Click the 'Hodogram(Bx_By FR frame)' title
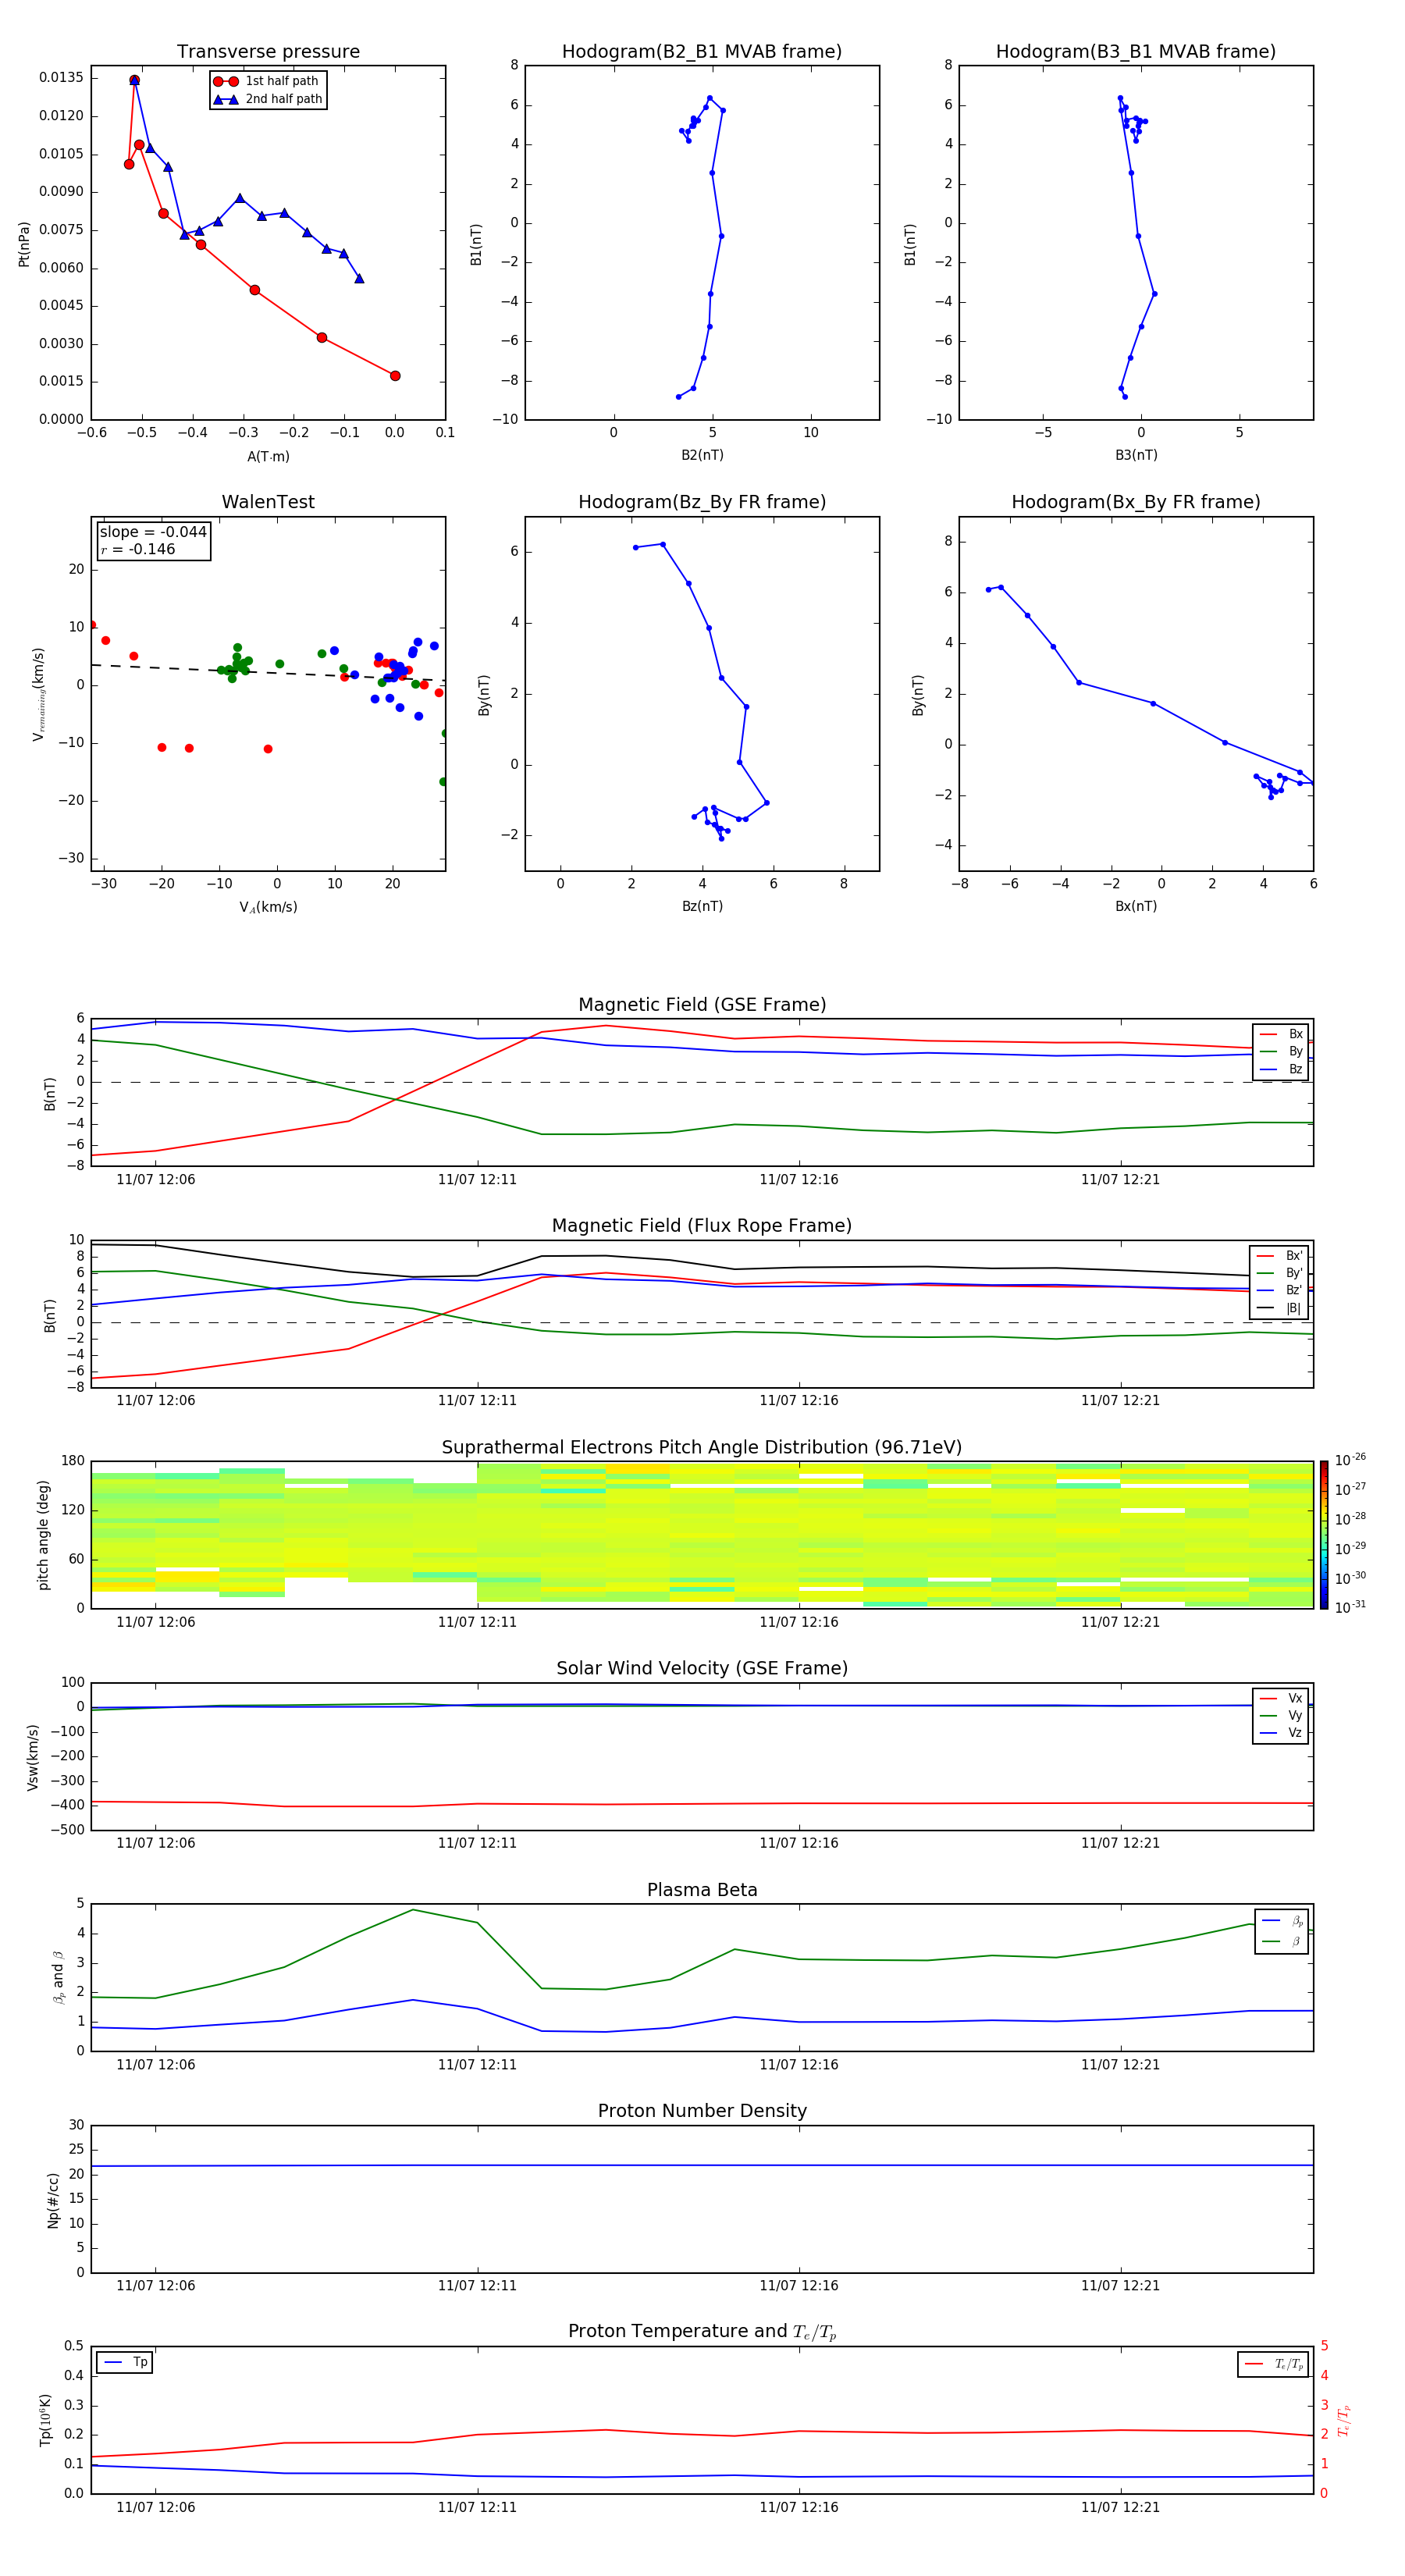Screen dimensions: 1405x2576 pyautogui.click(x=1136, y=502)
